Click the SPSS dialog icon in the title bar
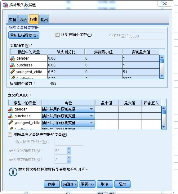 coord(5,5)
